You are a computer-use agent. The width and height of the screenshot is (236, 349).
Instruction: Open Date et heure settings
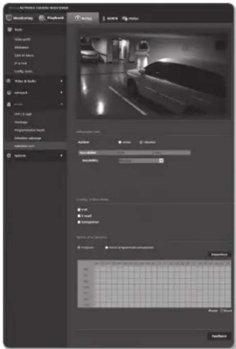coord(24,55)
